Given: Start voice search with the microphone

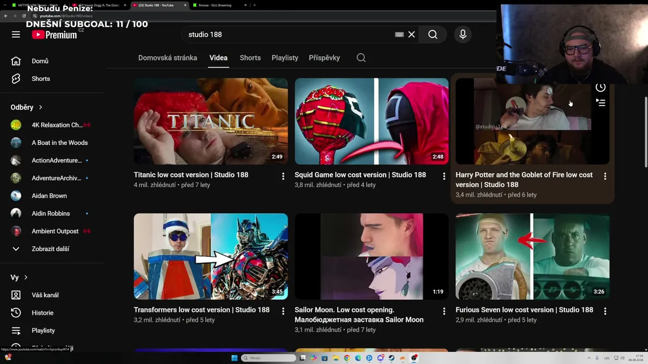Looking at the screenshot, I should click(463, 34).
